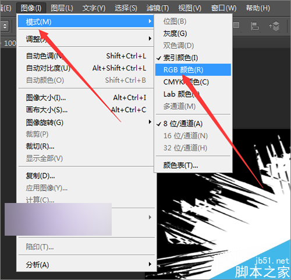Choose 画布大小(S)... menu command
The image size is (291, 280).
[x=86, y=110]
